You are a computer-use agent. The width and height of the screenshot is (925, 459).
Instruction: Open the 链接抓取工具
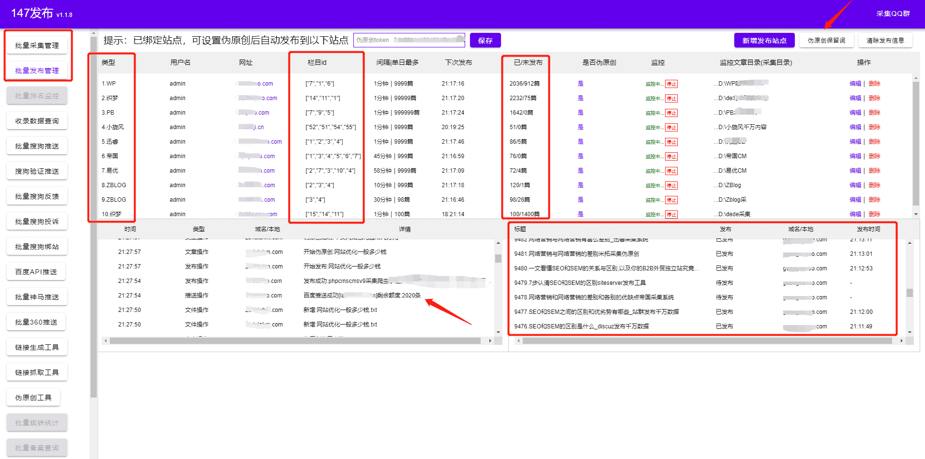click(37, 372)
